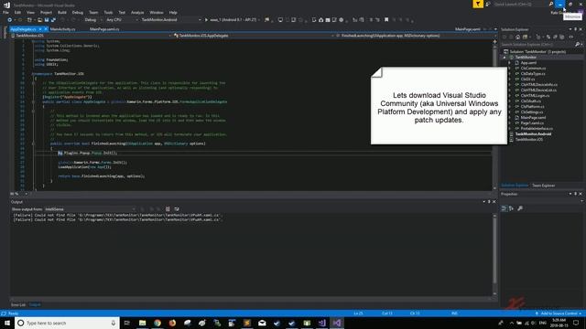
Task: Select the TankMonitor.iOS project
Action: [528, 140]
